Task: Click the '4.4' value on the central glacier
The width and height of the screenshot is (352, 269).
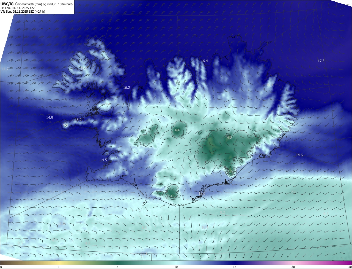Action: click(x=177, y=130)
